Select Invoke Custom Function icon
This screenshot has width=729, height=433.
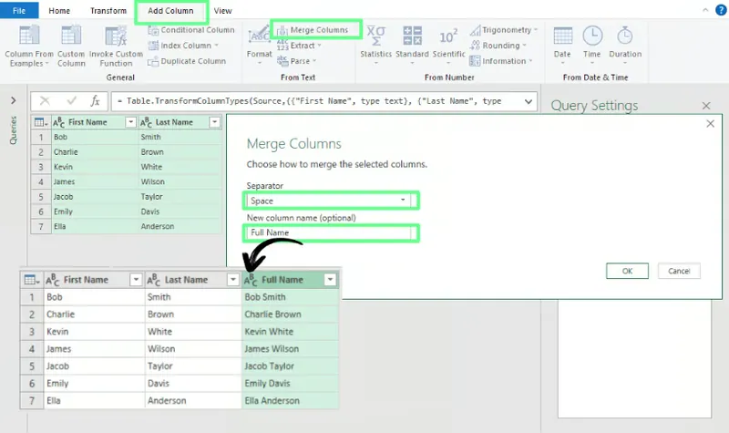click(x=116, y=36)
